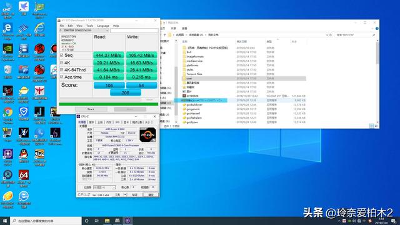The height and width of the screenshot is (225, 400).
Task: Click the Explorer search input box
Action: tap(355, 35)
